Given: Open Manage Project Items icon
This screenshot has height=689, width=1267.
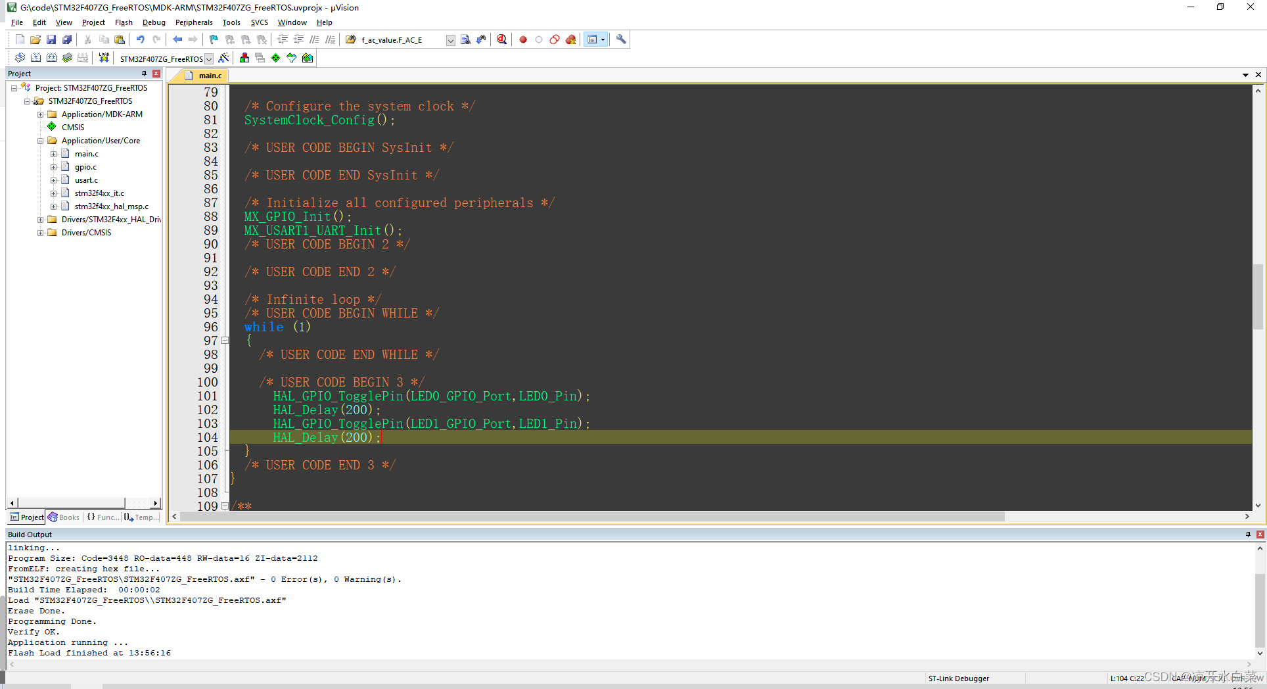Looking at the screenshot, I should point(244,58).
